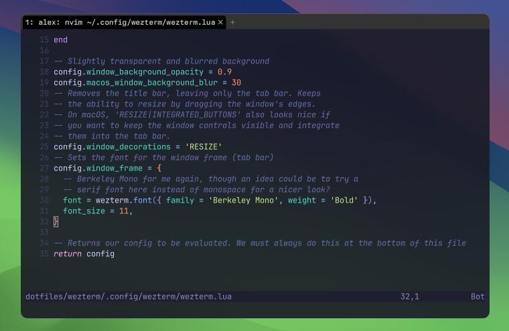509x331 pixels.
Task: Click the 'end' keyword on line 15
Action: click(61, 40)
